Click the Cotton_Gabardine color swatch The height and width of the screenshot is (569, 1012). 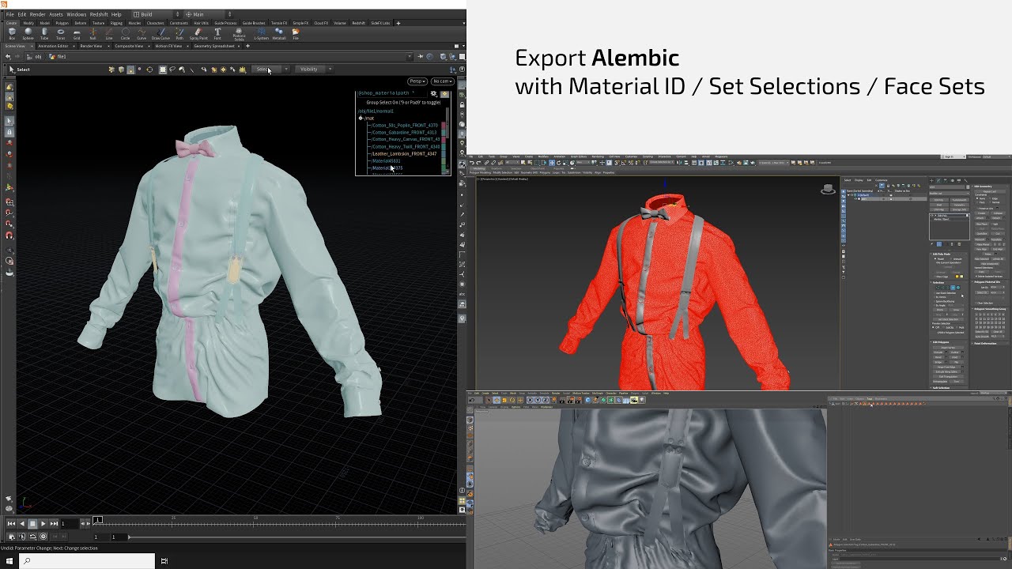444,132
